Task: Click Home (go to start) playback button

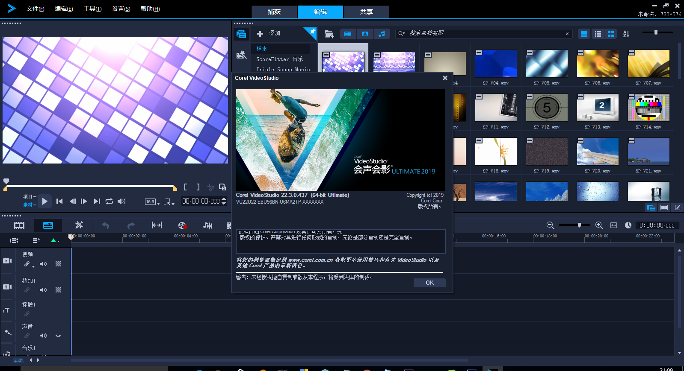Action: [x=59, y=201]
